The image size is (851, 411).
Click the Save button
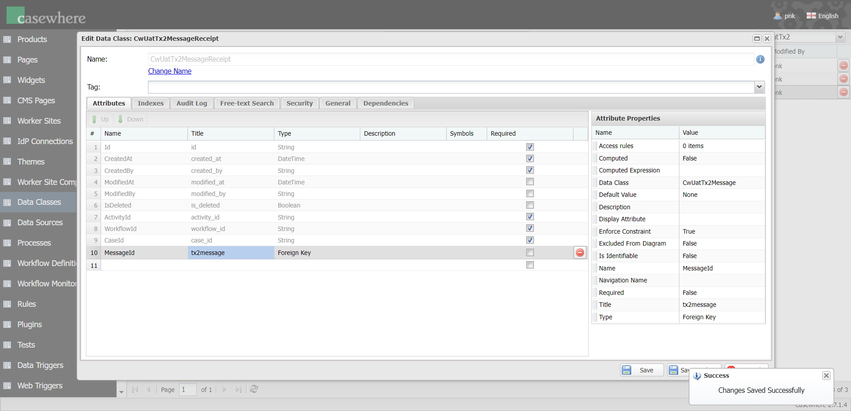(641, 370)
